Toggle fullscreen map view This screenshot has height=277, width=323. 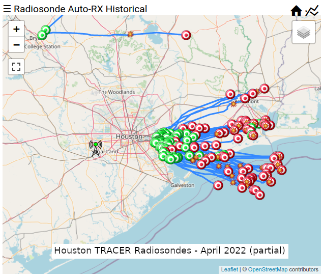[16, 67]
